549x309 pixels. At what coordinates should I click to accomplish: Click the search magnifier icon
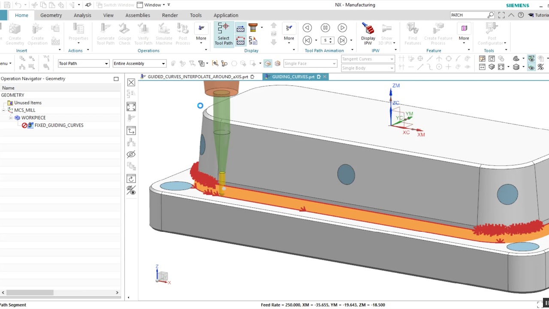click(491, 15)
